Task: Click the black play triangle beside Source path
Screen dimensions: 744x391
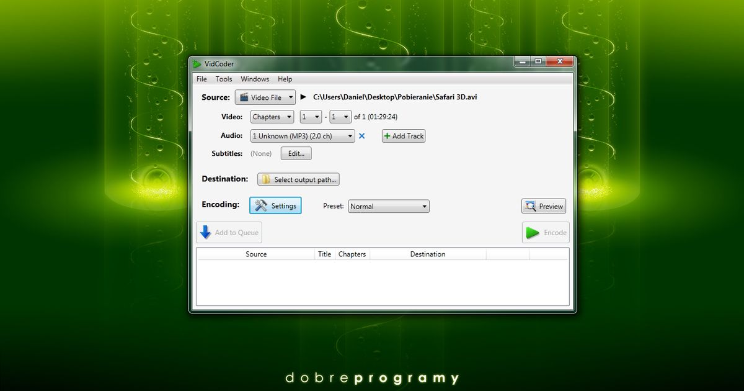Action: click(302, 97)
